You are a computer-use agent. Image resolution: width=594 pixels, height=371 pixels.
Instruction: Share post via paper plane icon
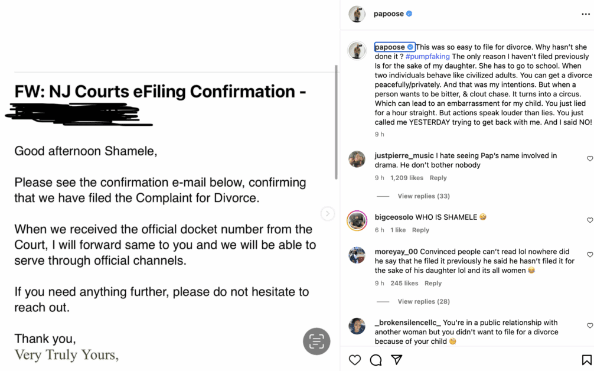(x=396, y=359)
